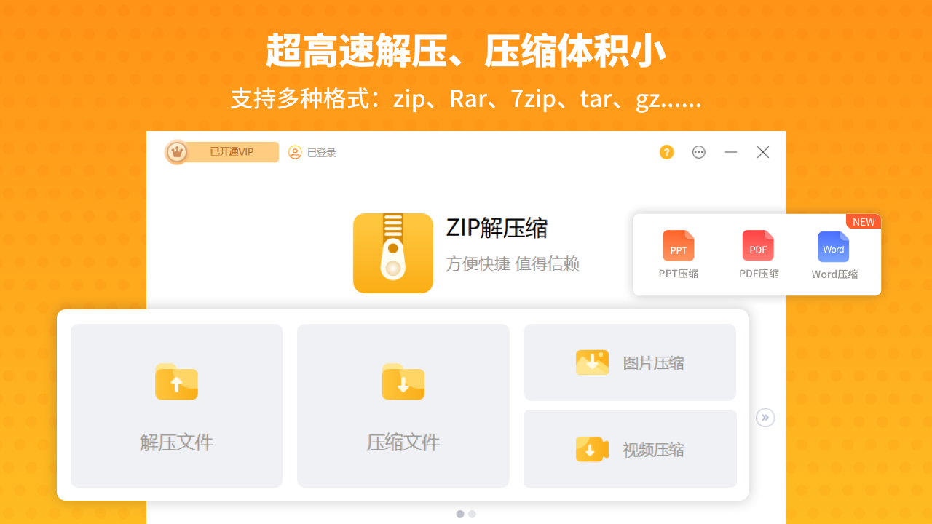The height and width of the screenshot is (524, 932).
Task: Open the 解压文件 panel
Action: 176,405
